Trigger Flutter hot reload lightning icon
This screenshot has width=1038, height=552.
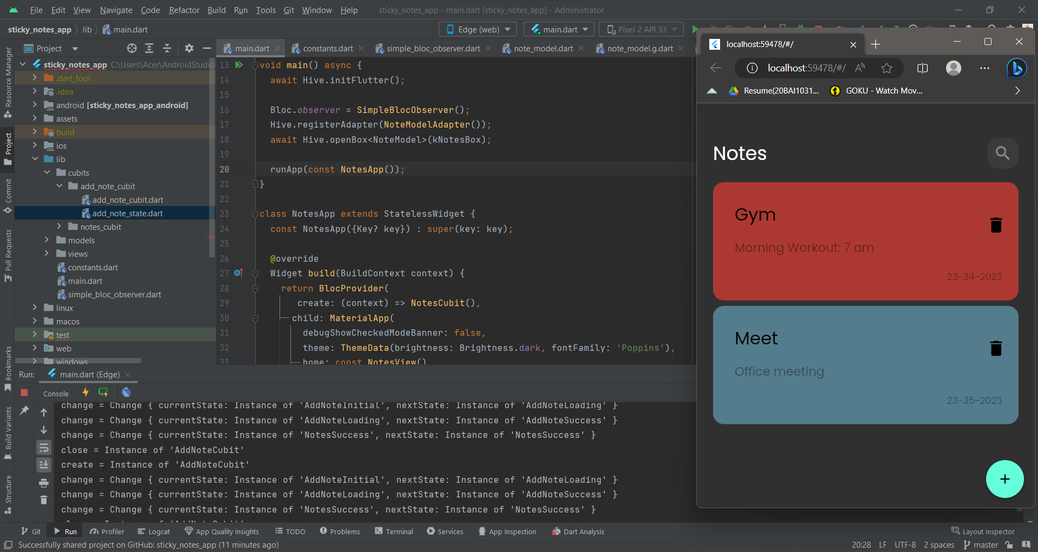[x=86, y=393]
